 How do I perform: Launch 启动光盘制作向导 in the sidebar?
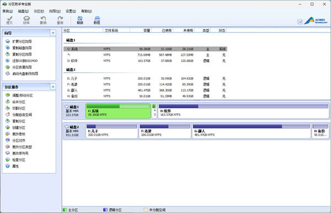click(x=22, y=74)
